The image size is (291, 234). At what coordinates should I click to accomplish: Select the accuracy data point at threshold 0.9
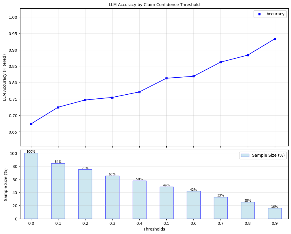275,39
